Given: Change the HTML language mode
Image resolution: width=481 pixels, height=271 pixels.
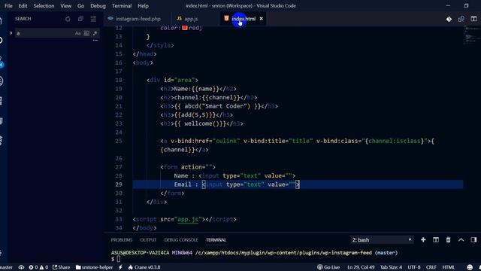Looking at the screenshot, I should tap(449, 267).
